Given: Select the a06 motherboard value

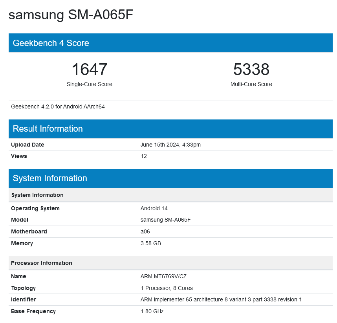Looking at the screenshot, I should 145,231.
